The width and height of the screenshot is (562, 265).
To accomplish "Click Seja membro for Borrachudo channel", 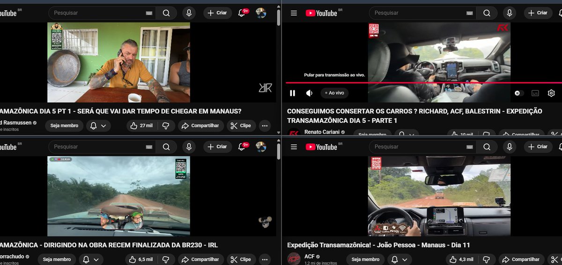I will click(57, 259).
